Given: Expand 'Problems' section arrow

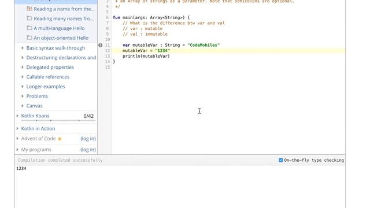Looking at the screenshot, I should coord(23,96).
